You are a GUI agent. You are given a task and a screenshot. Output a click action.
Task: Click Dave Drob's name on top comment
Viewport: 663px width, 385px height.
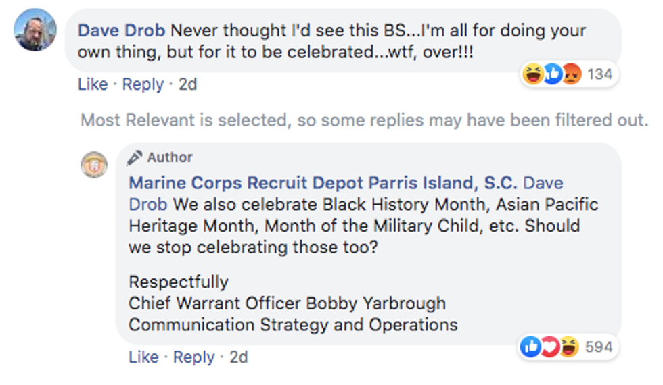[x=122, y=31]
